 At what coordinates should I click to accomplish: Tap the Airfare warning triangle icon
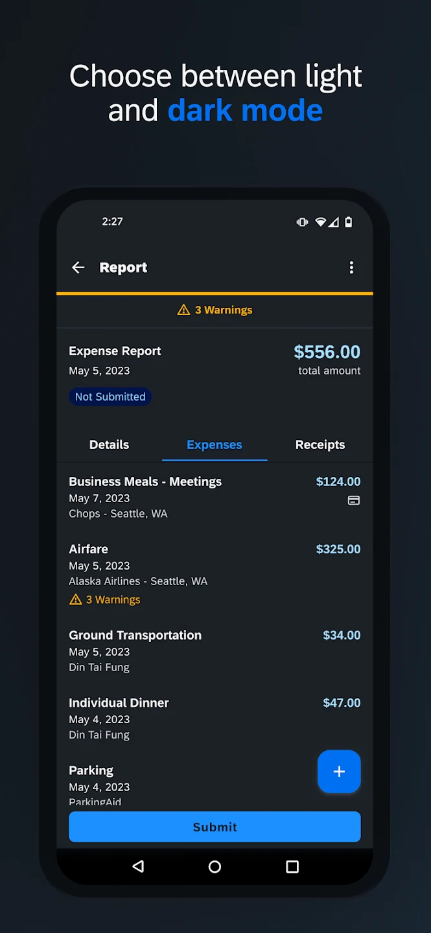click(x=75, y=600)
